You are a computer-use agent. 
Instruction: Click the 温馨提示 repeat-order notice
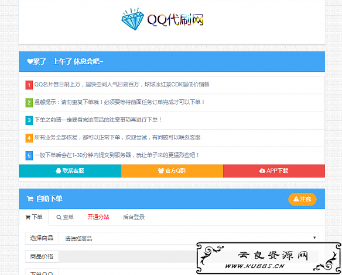pos(119,102)
